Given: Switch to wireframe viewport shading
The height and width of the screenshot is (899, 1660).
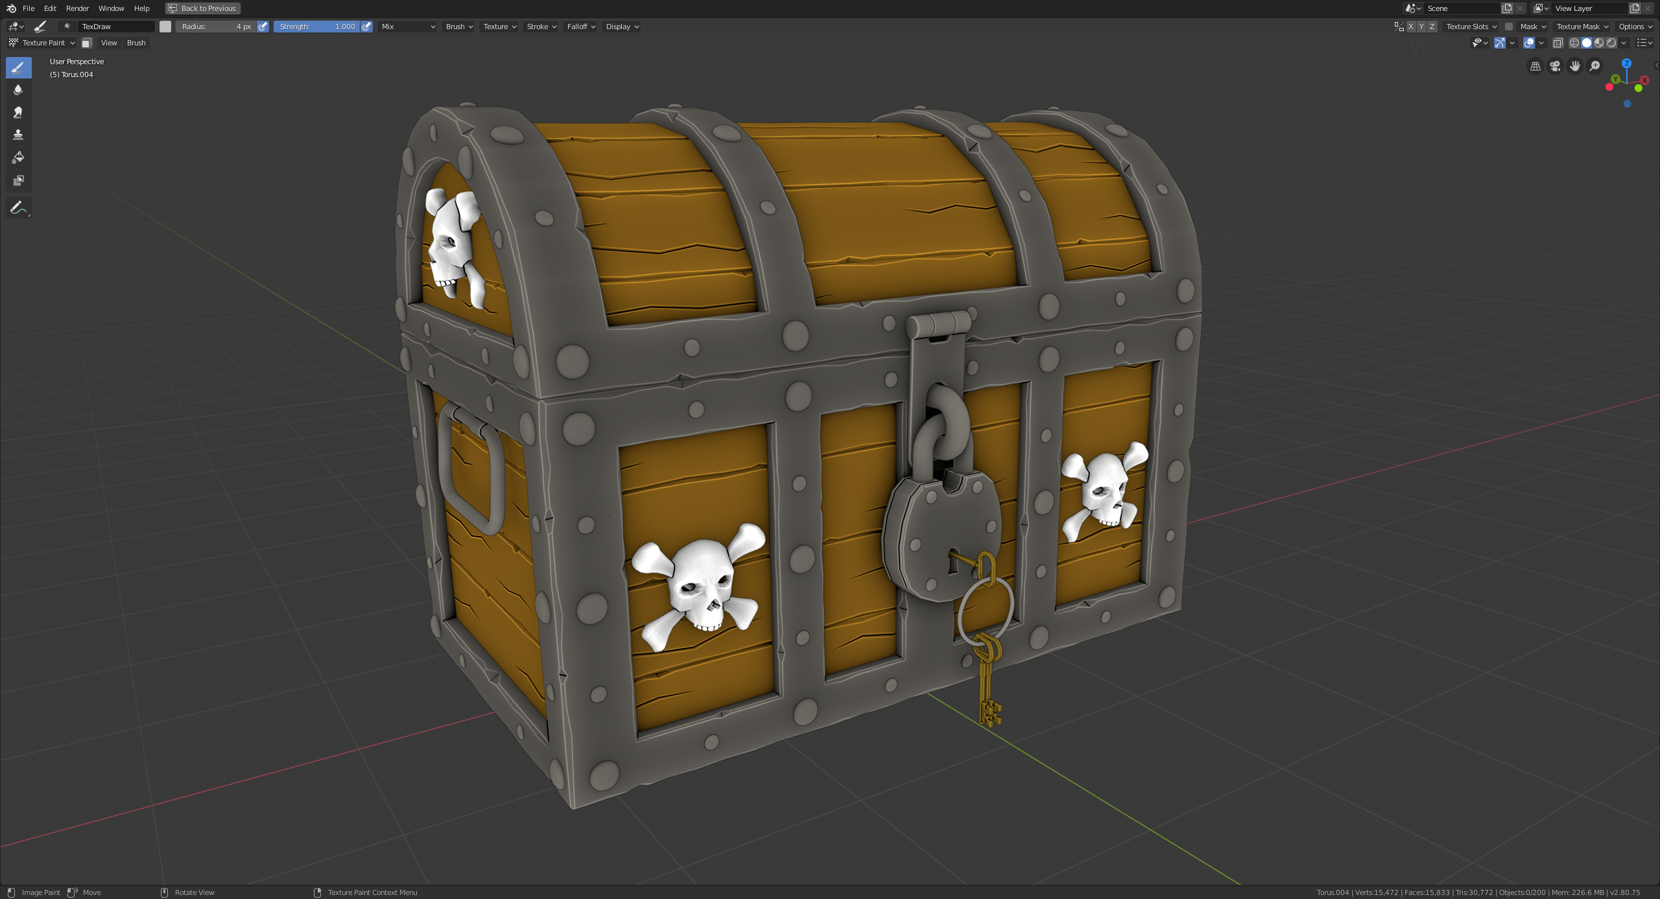Looking at the screenshot, I should (1574, 43).
